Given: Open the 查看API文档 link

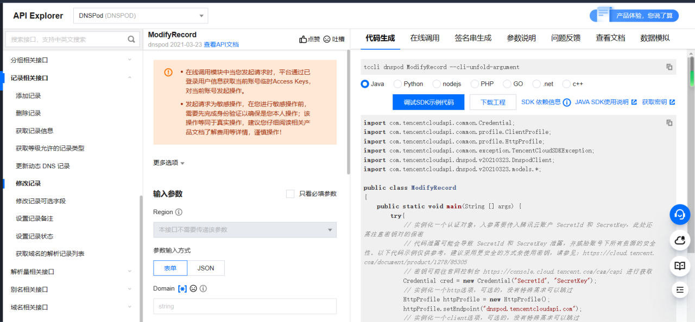Looking at the screenshot, I should (221, 44).
